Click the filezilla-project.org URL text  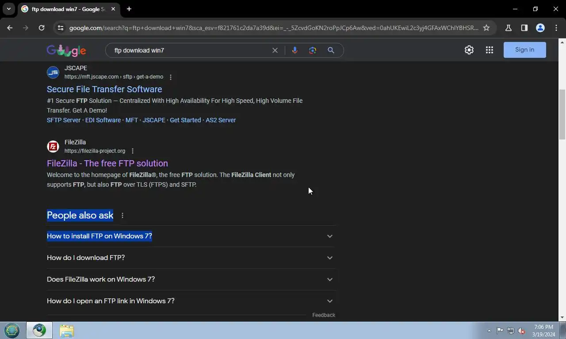(95, 151)
